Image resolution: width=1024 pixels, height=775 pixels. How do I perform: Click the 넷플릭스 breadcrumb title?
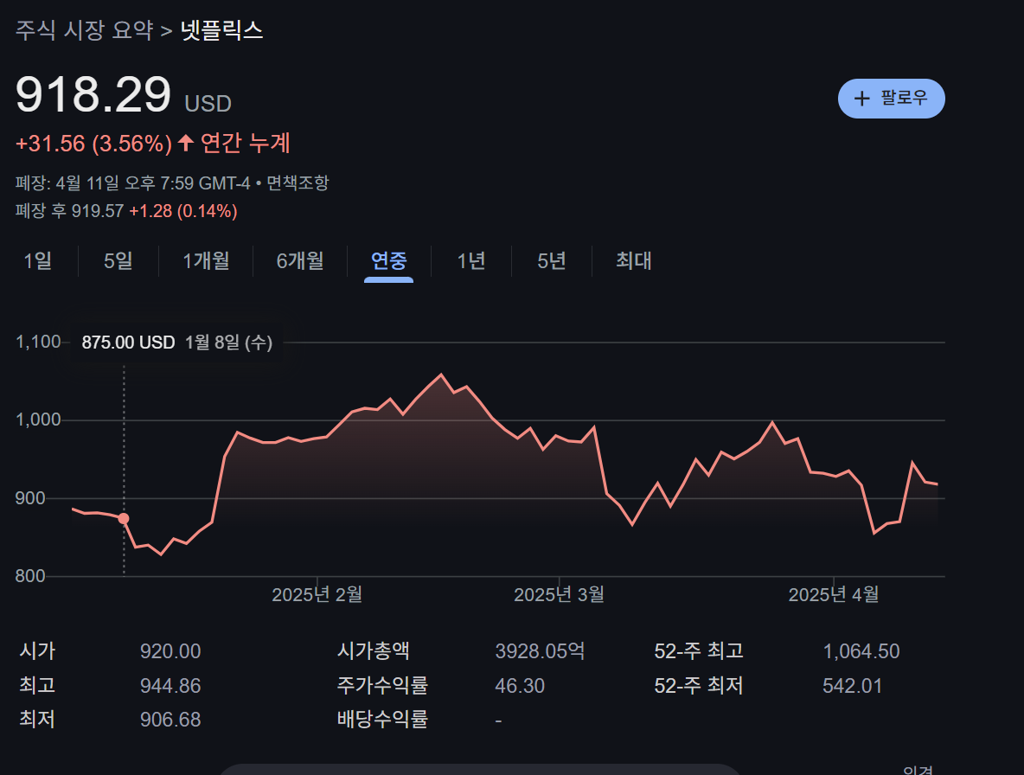221,30
